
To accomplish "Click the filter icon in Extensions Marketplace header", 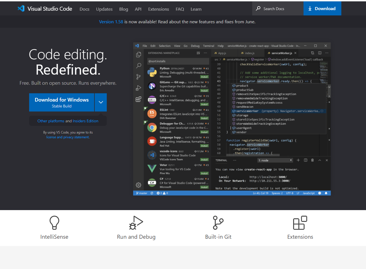I will click(198, 53).
